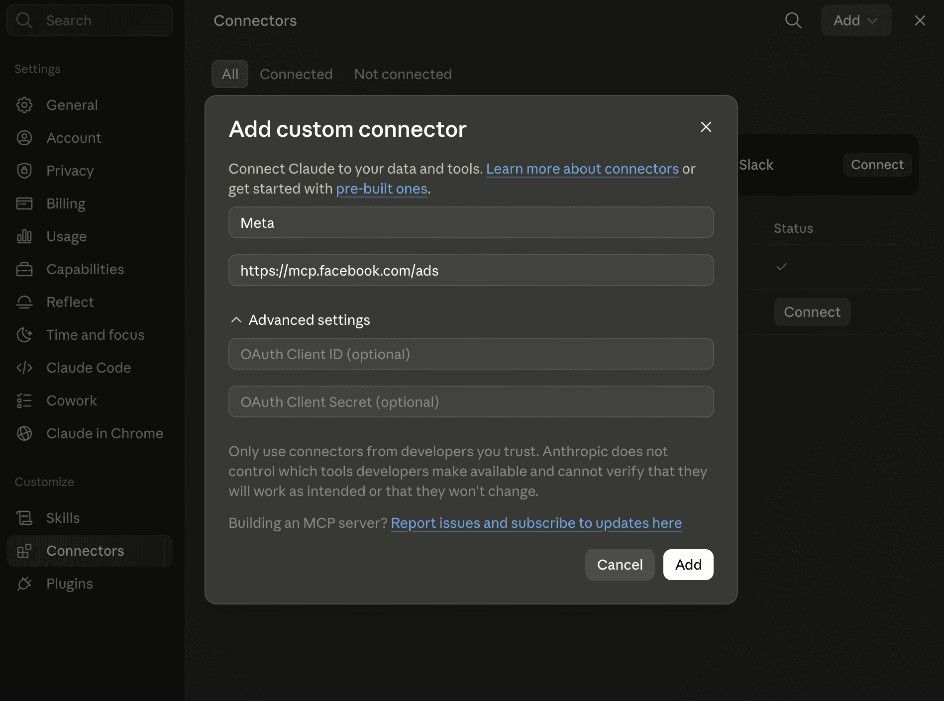This screenshot has width=944, height=701.
Task: Go to Privacy settings
Action: tap(90, 171)
